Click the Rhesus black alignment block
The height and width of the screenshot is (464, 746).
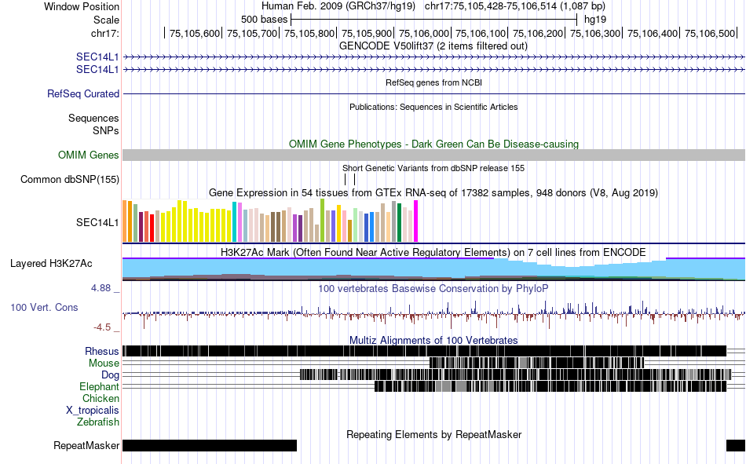pyautogui.click(x=424, y=351)
